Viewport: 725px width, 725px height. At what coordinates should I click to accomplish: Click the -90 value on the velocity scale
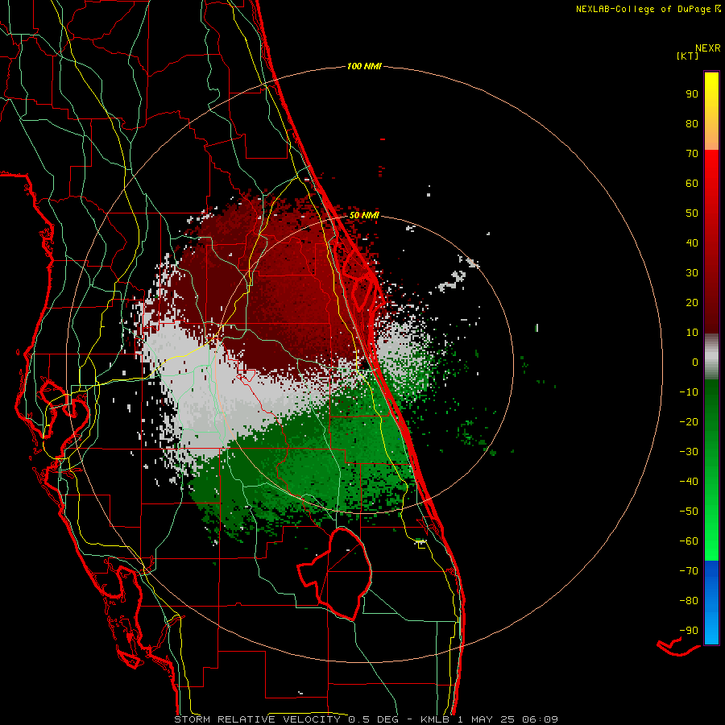[689, 631]
